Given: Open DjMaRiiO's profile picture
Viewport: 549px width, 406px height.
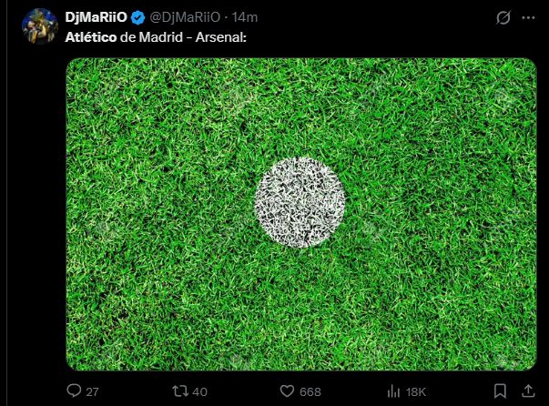Looking at the screenshot, I should click(41, 26).
